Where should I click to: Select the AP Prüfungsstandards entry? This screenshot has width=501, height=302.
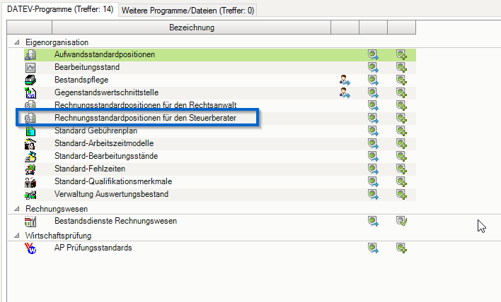pyautogui.click(x=93, y=248)
